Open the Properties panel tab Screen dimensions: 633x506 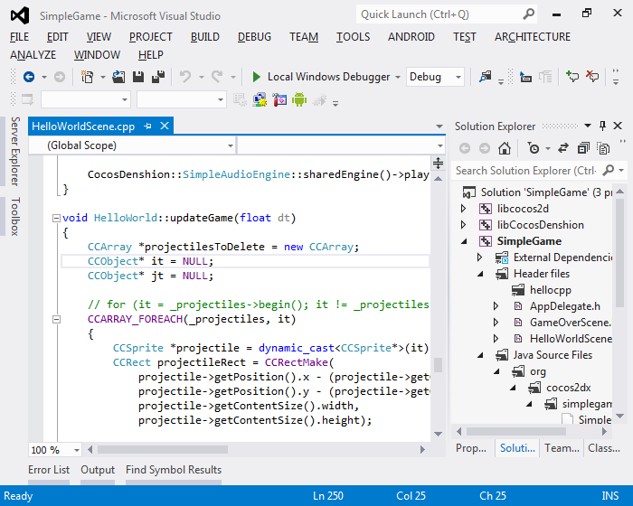click(x=471, y=448)
